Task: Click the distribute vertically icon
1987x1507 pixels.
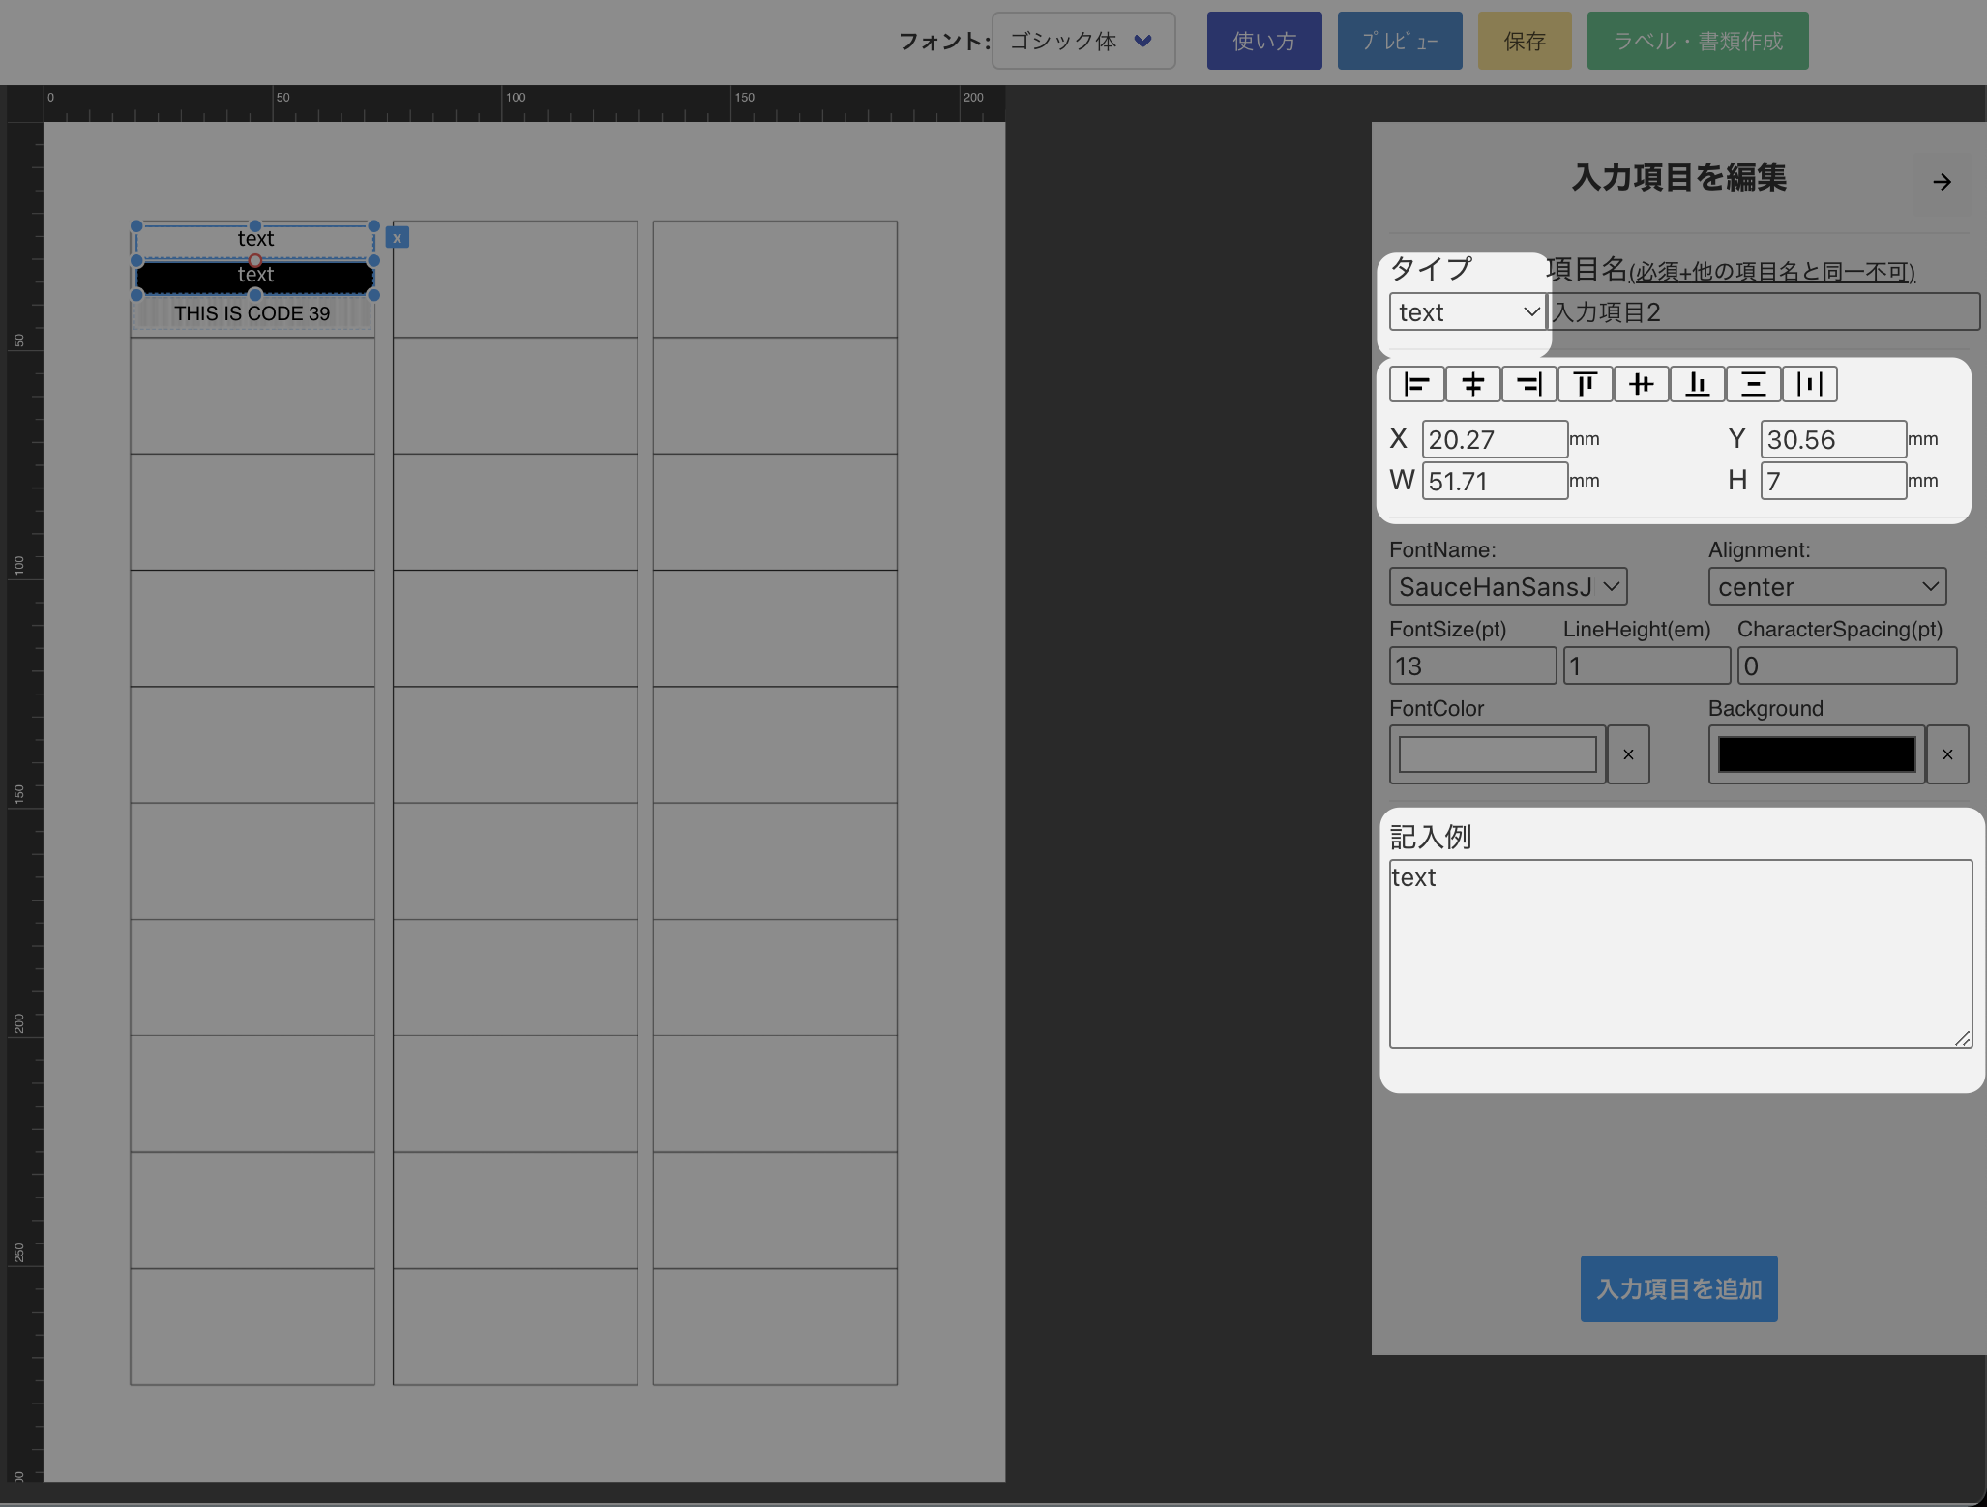Action: tap(1754, 384)
